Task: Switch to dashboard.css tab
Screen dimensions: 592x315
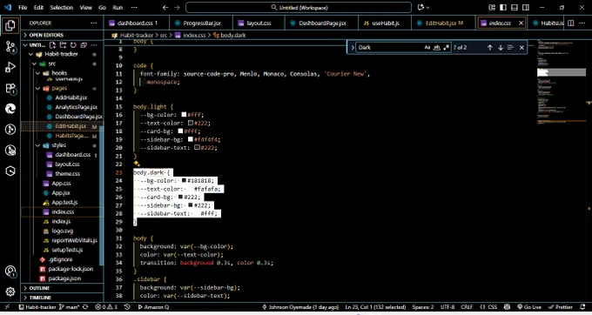Action: tap(137, 23)
